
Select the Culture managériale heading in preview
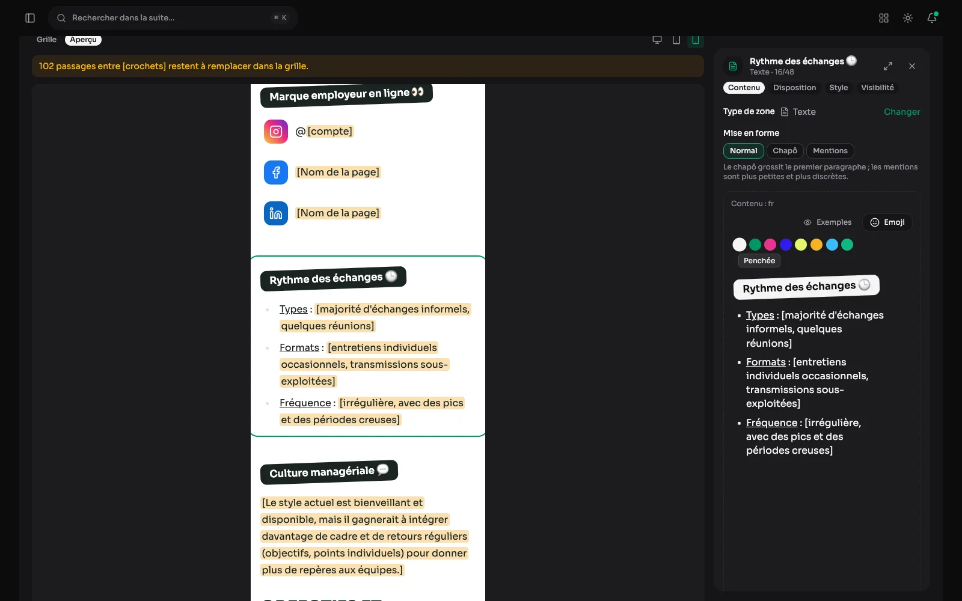[x=329, y=472]
